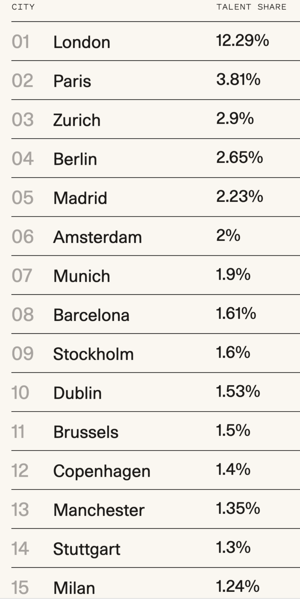Open the Paris row entry
Image resolution: width=300 pixels, height=599 pixels.
pos(72,81)
